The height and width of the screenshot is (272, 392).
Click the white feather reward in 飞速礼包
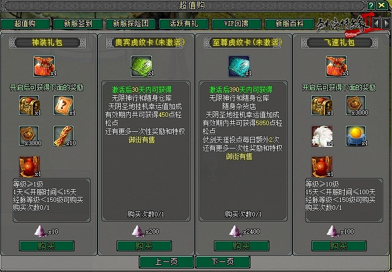click(321, 136)
